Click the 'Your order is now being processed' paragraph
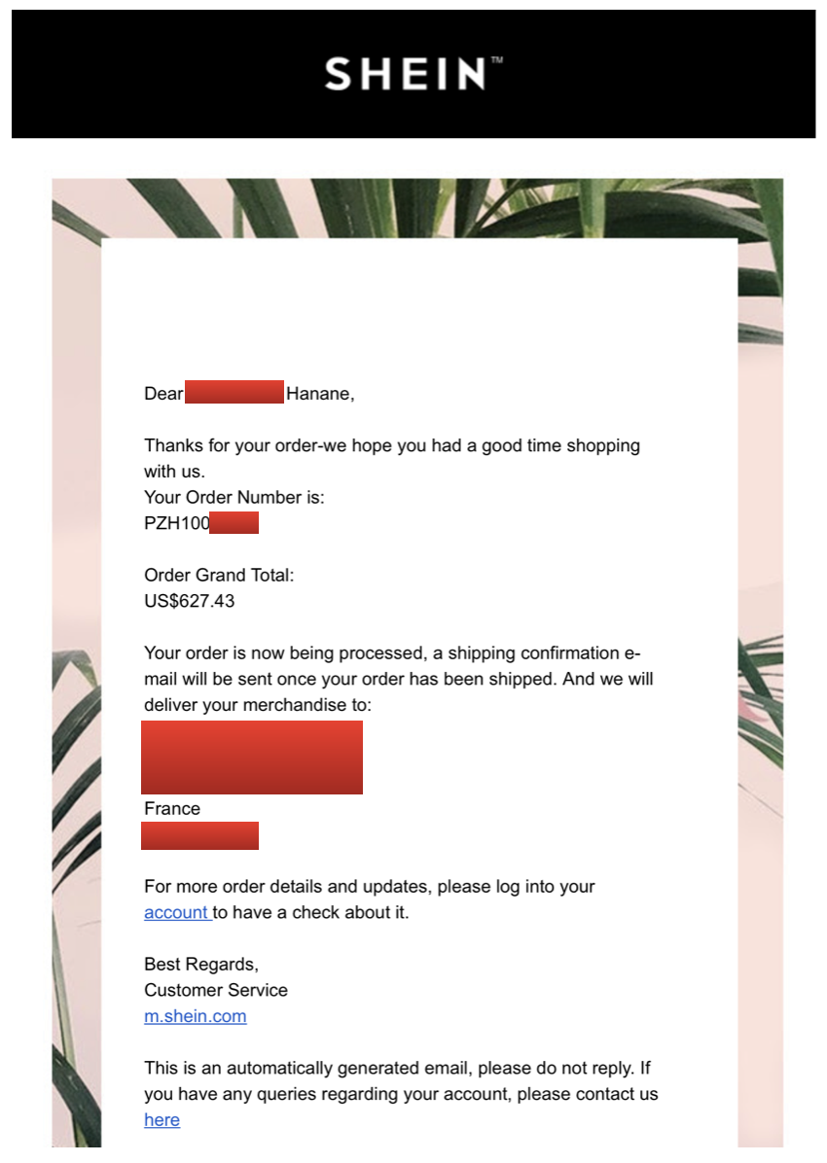827x1163 pixels. click(x=399, y=679)
